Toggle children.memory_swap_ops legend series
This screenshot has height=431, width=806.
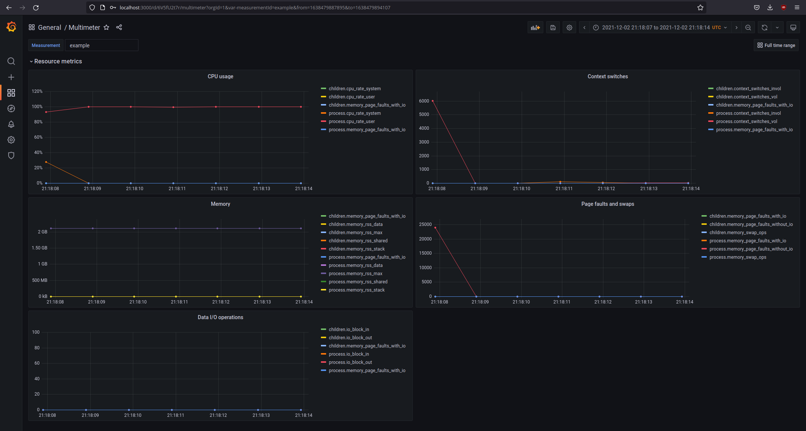click(738, 233)
